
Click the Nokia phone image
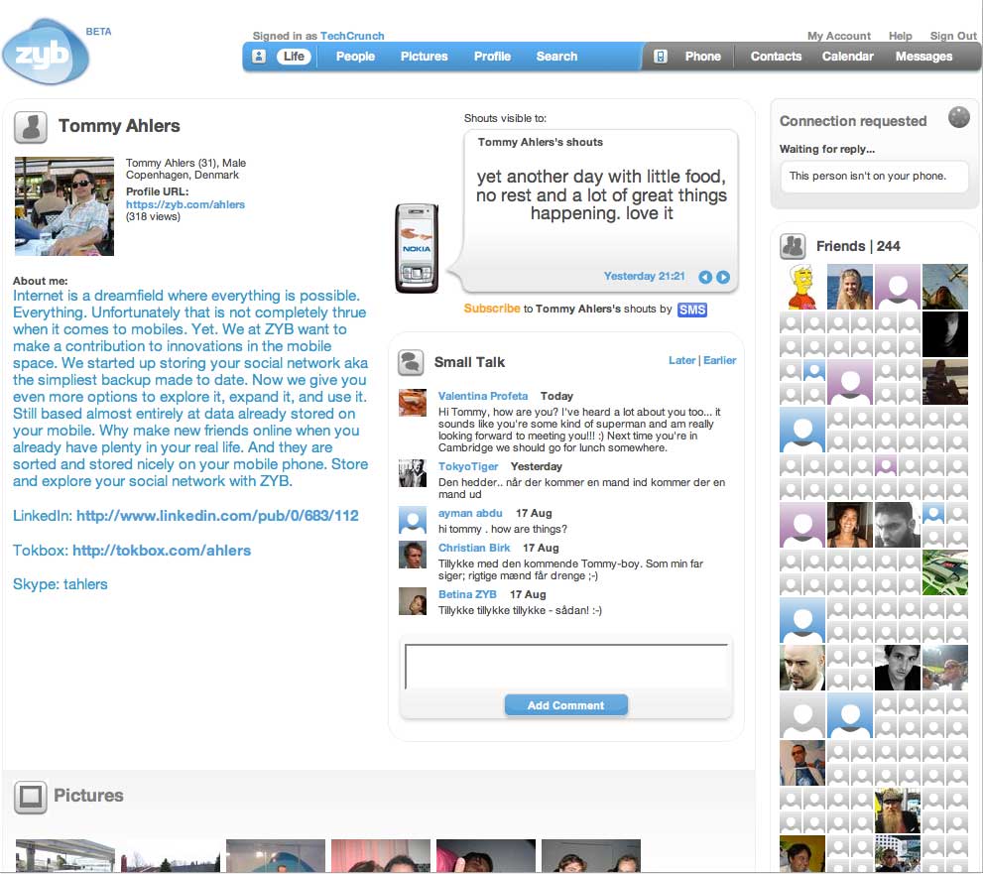[417, 248]
